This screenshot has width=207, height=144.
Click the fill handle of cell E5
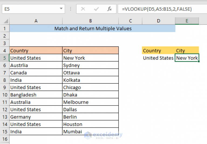pyautogui.click(x=199, y=61)
